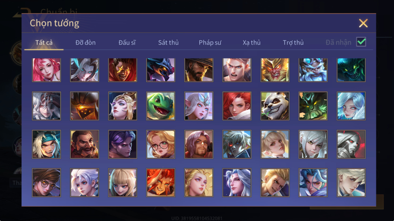Close the Chọn tướng dialog

363,23
